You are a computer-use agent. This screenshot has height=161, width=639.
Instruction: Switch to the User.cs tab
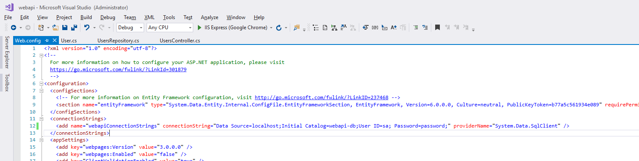click(x=69, y=41)
